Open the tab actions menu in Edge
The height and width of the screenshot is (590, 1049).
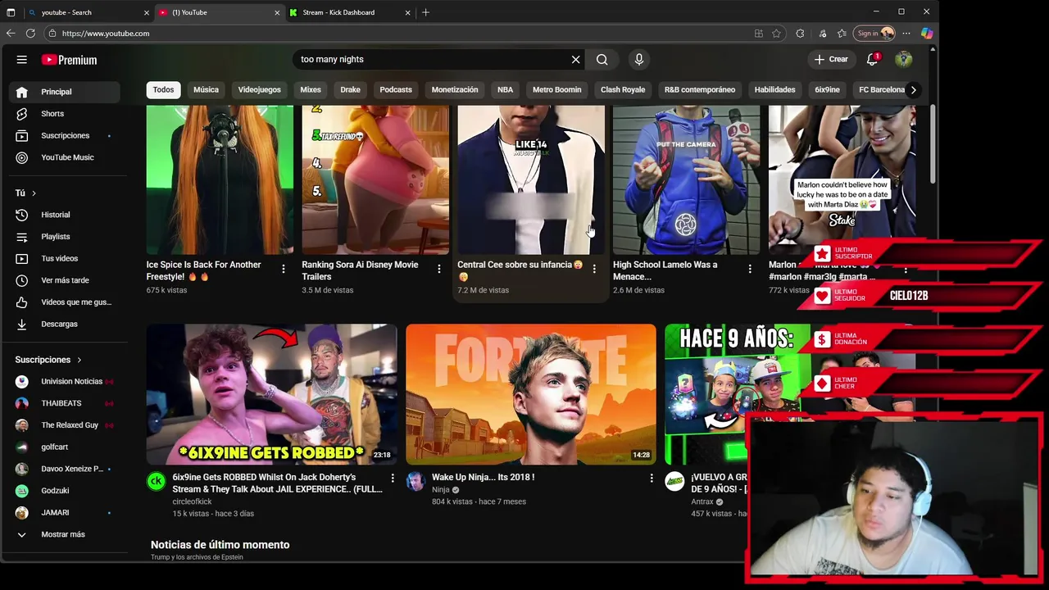tap(11, 12)
